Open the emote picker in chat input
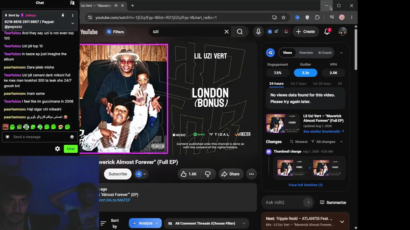The width and height of the screenshot is (410, 230). coord(72,137)
